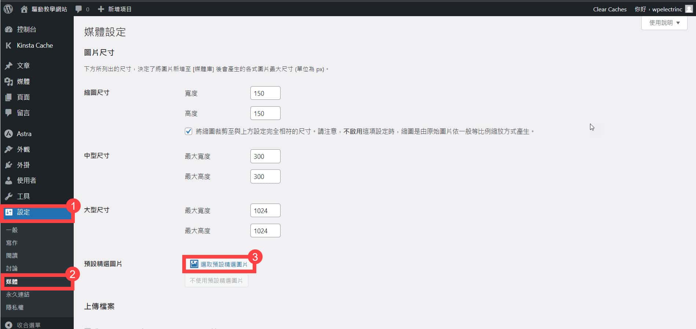Screen dimensions: 696x329
Task: Click the 大型尺寸 row label
Action: [96, 210]
